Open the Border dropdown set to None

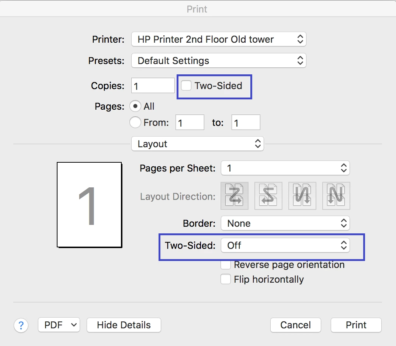[x=285, y=223]
